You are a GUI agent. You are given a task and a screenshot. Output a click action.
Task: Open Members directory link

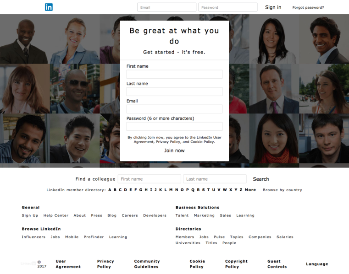pos(185,237)
